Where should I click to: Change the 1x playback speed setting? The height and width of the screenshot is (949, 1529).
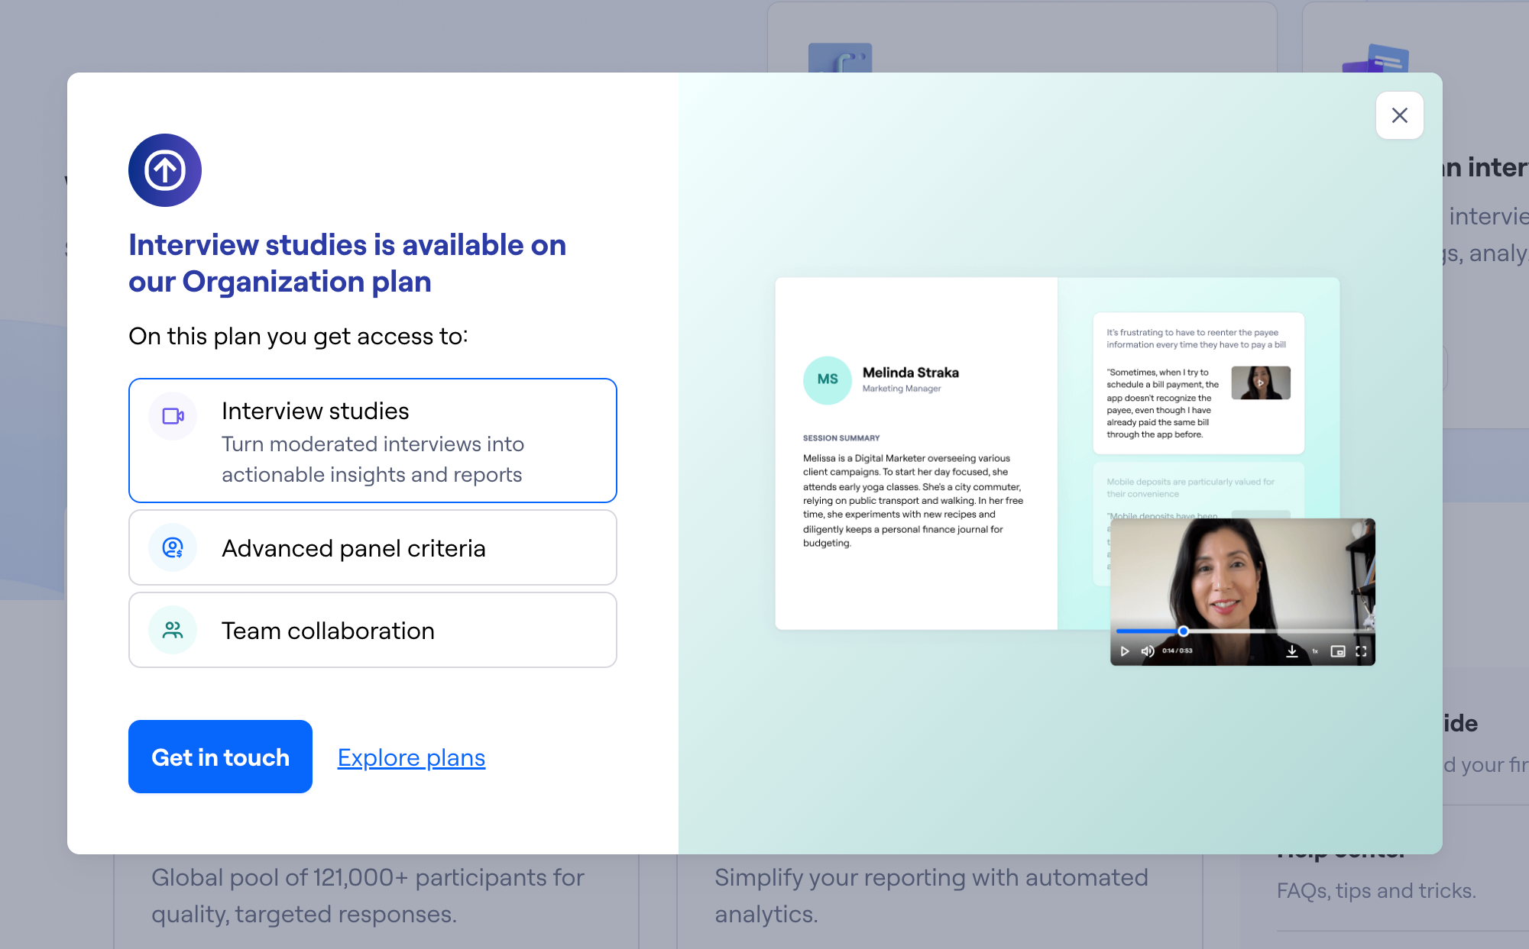coord(1315,651)
